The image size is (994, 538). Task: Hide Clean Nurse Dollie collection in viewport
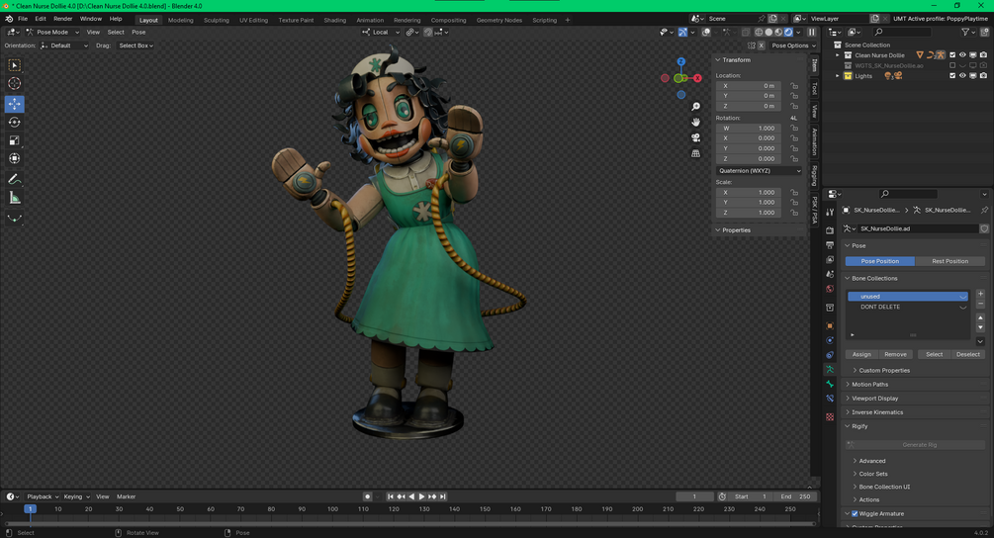(x=962, y=55)
